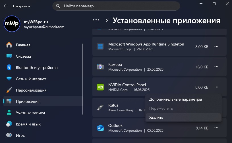Click the Outlook app name
Viewport: 232px width, 143px height.
coord(115,125)
